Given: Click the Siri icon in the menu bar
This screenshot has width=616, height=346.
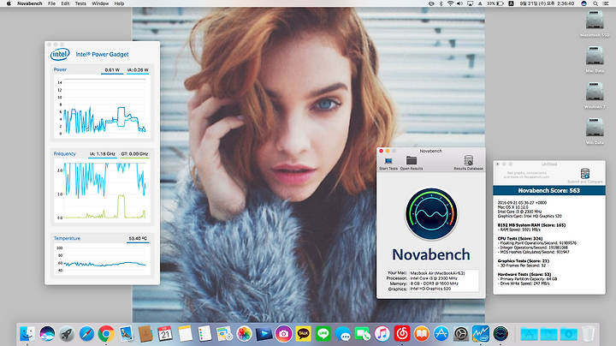Looking at the screenshot, I should click(583, 3).
